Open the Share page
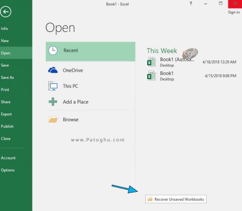The width and height of the screenshot is (242, 211). point(6,102)
